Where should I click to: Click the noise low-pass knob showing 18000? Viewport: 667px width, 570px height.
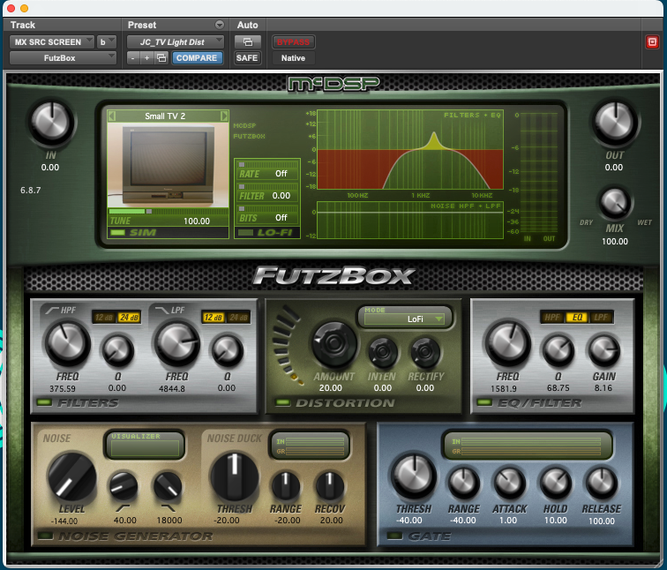click(x=168, y=485)
